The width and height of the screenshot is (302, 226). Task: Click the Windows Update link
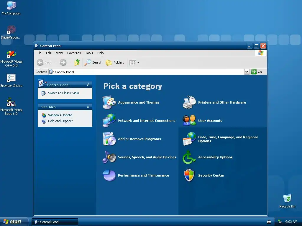[60, 115]
